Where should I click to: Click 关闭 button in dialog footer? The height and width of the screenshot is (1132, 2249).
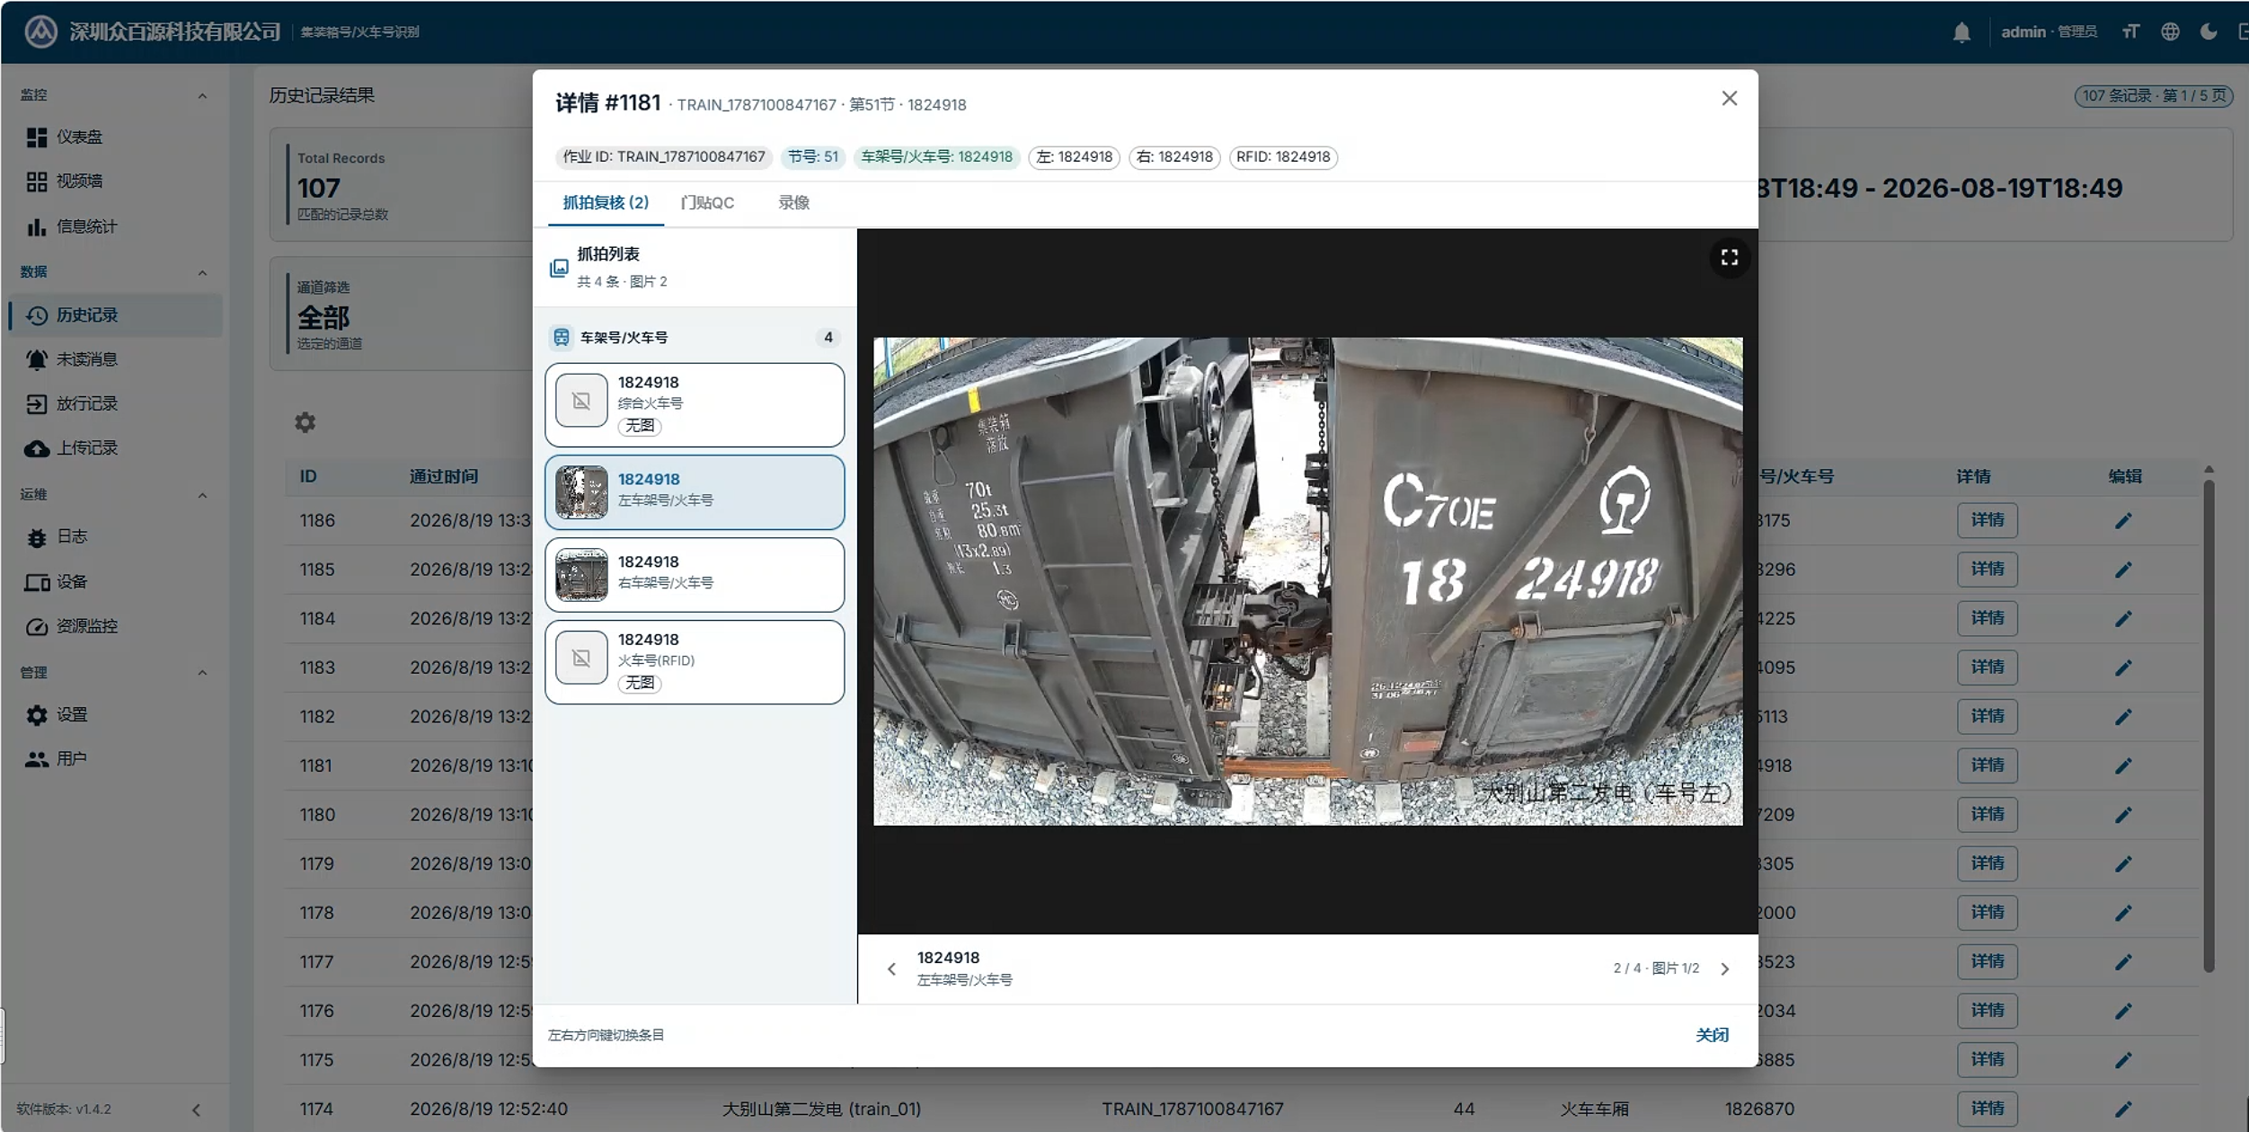(x=1712, y=1035)
